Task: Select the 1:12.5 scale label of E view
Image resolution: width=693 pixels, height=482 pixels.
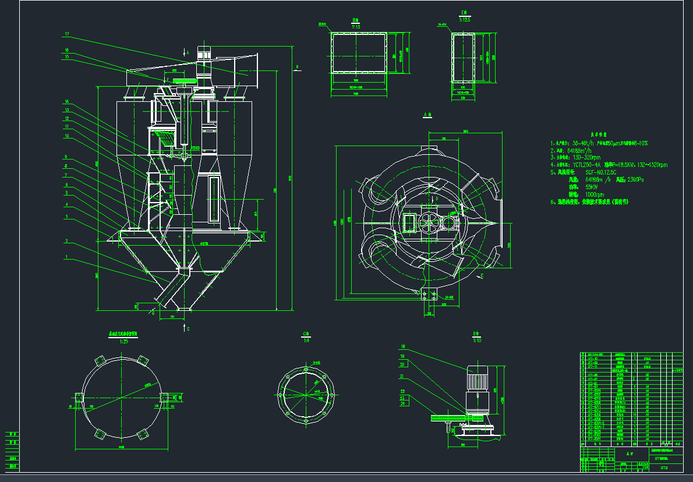Action: point(464,19)
